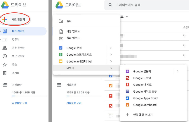Click the Drive logo in the left panel
This screenshot has height=122, width=189.
point(5,5)
